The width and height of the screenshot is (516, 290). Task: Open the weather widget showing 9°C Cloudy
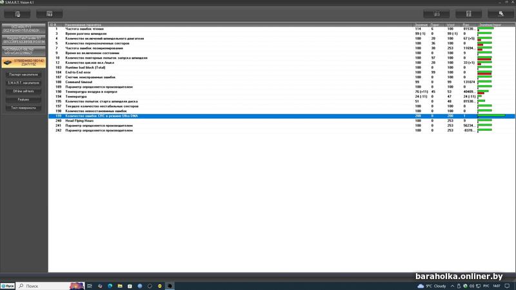point(432,286)
